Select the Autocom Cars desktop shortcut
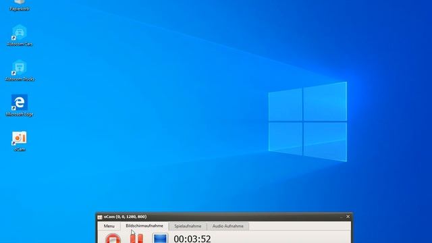 20,35
